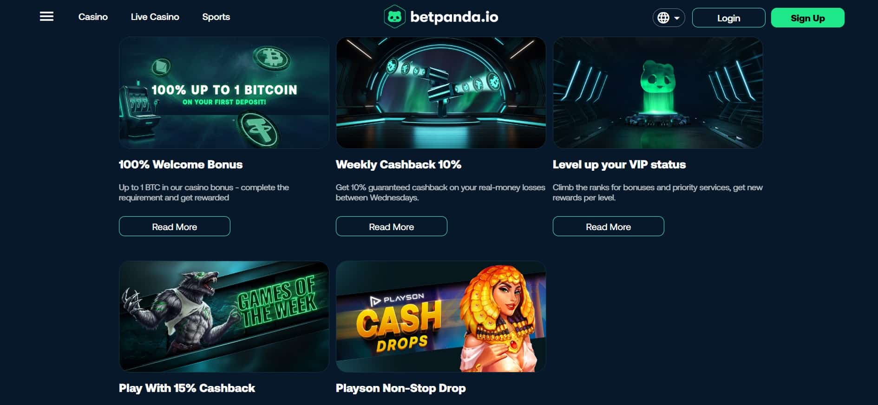Viewport: 878px width, 405px height.
Task: Open the Weekly Cashback coin cannon image
Action: point(441,93)
